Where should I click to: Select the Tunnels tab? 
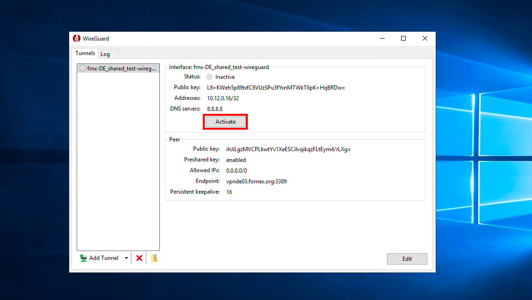pos(85,53)
